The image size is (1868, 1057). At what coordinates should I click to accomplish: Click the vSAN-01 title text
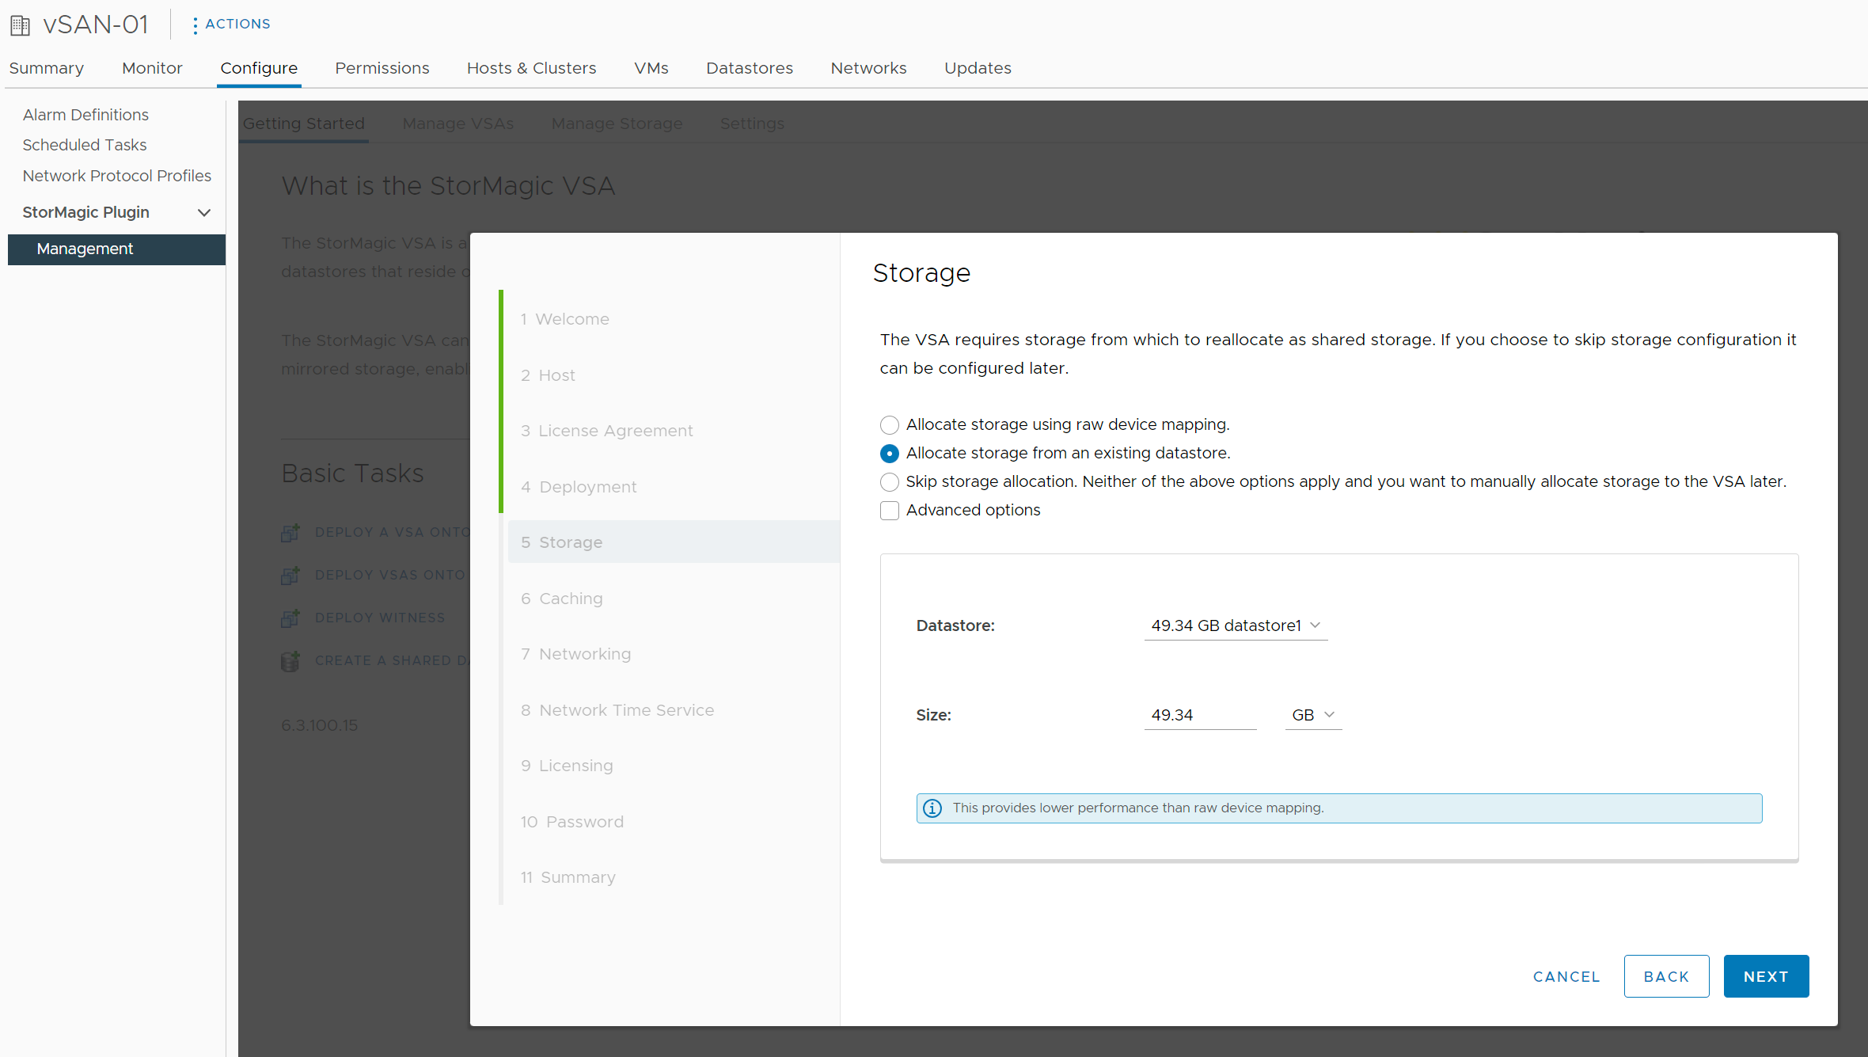[96, 25]
